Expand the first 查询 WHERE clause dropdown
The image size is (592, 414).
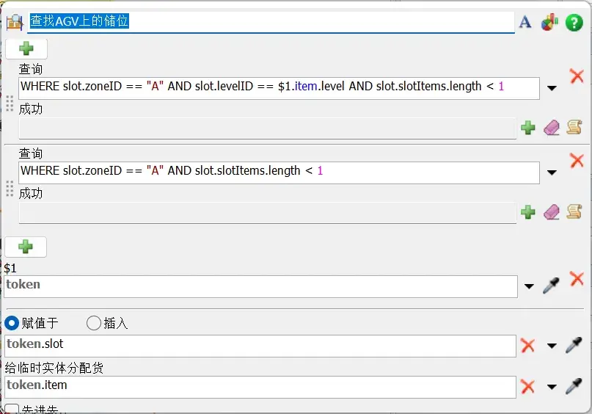point(552,88)
